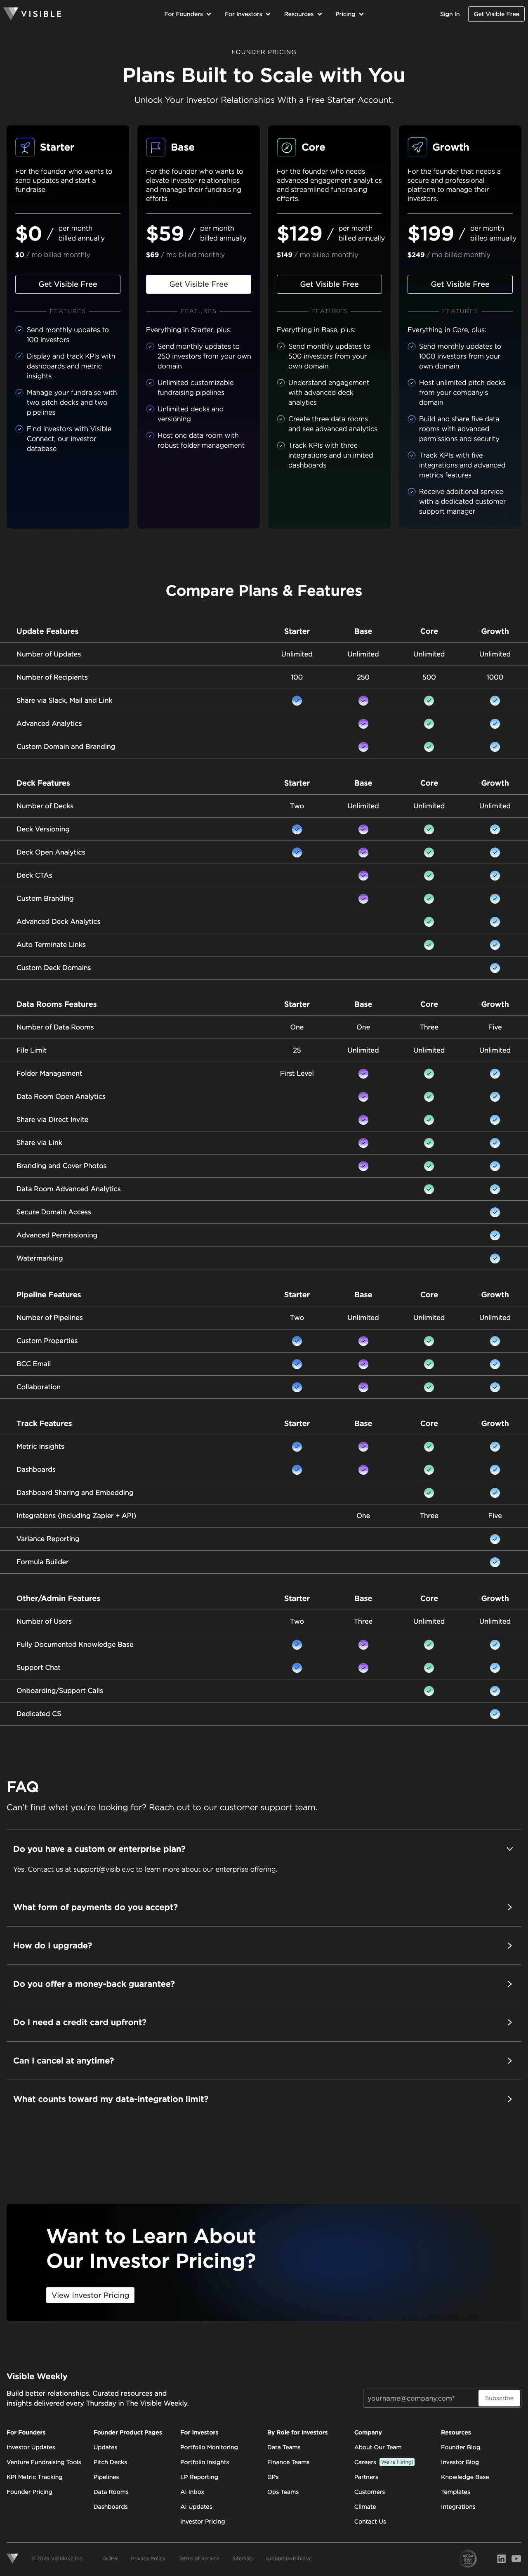Click the small Visible logo in the footer
The height and width of the screenshot is (2576, 528).
coord(14,2558)
